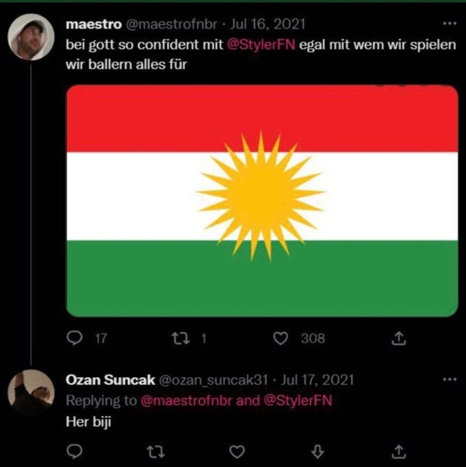Viewport: 466px width, 467px height.
Task: Like Ozan Suncak's reply
Action: coord(237,451)
